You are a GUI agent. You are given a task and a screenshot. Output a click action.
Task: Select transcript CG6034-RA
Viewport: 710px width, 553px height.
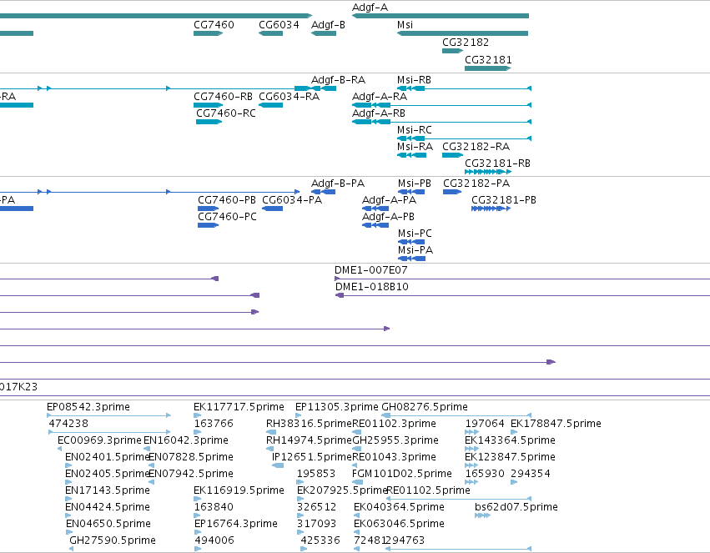(x=290, y=97)
